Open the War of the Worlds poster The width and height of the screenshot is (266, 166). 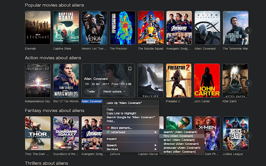coord(66,81)
